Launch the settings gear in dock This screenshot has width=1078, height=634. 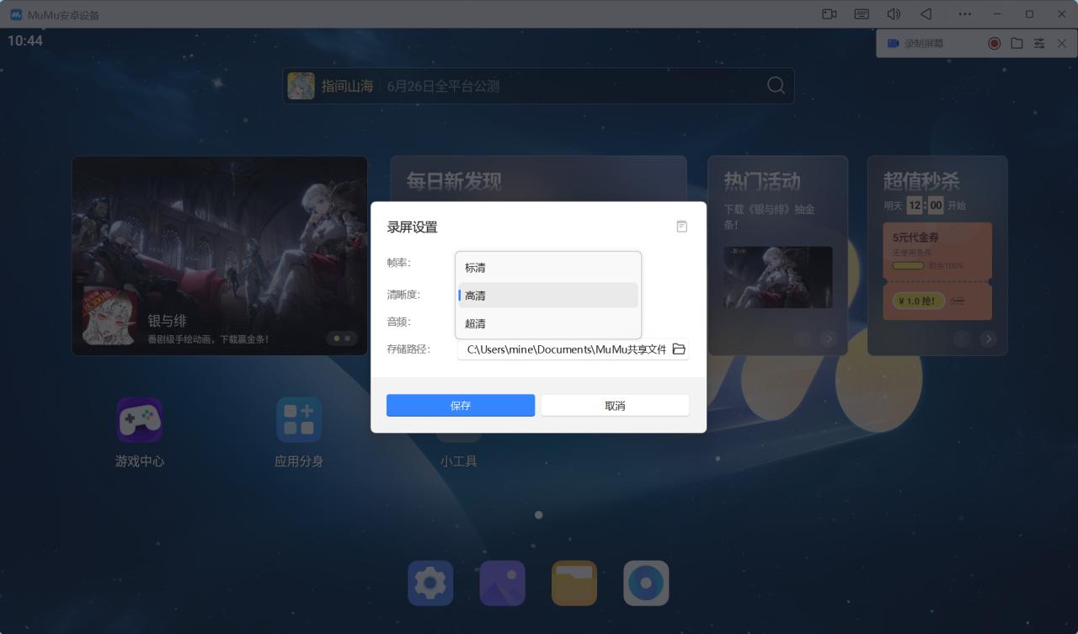click(x=430, y=583)
